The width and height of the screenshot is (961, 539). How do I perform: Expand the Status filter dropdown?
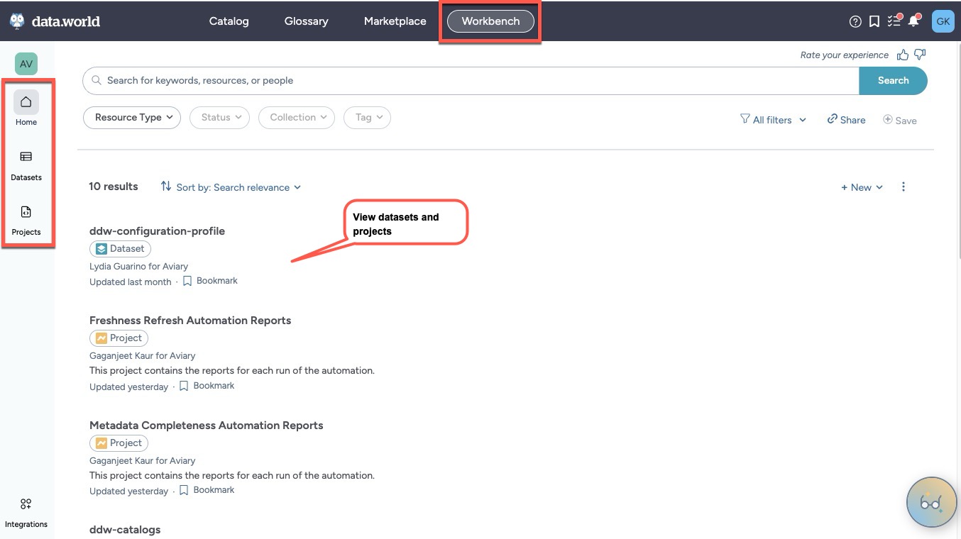[219, 118]
